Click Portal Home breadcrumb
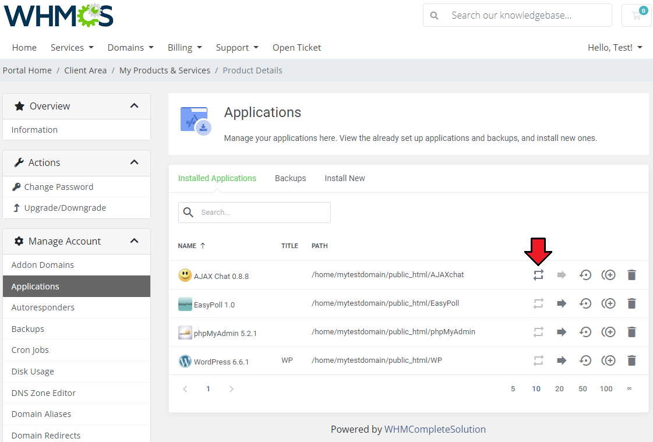The image size is (653, 442). point(27,70)
